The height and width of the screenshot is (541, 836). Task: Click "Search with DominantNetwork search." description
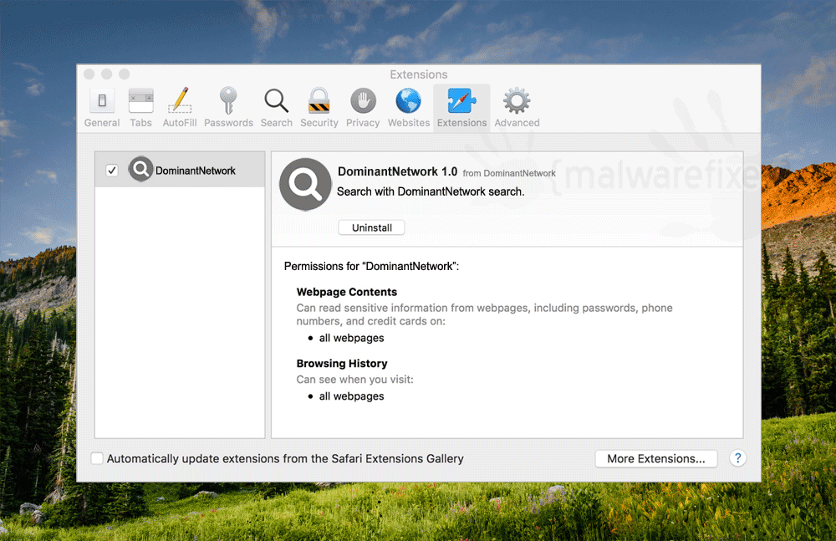(431, 191)
